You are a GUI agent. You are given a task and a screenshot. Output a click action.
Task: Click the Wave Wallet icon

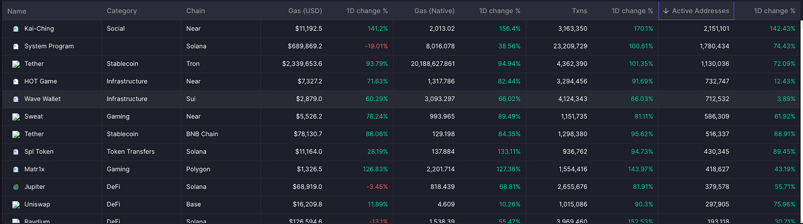point(15,99)
